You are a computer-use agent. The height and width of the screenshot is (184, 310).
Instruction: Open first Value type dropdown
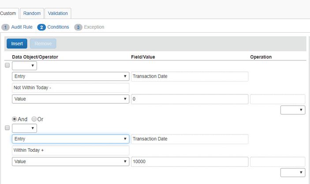pos(71,99)
